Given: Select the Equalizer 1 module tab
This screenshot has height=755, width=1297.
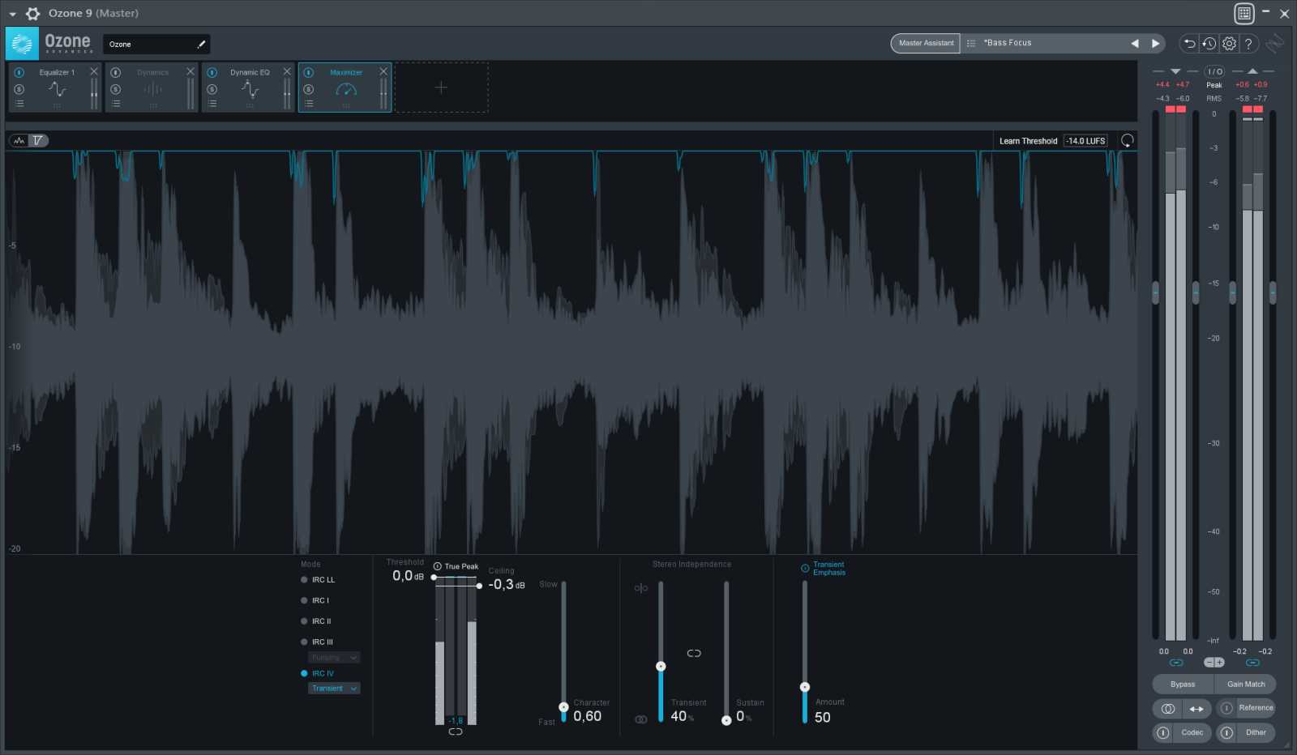Looking at the screenshot, I should point(57,87).
